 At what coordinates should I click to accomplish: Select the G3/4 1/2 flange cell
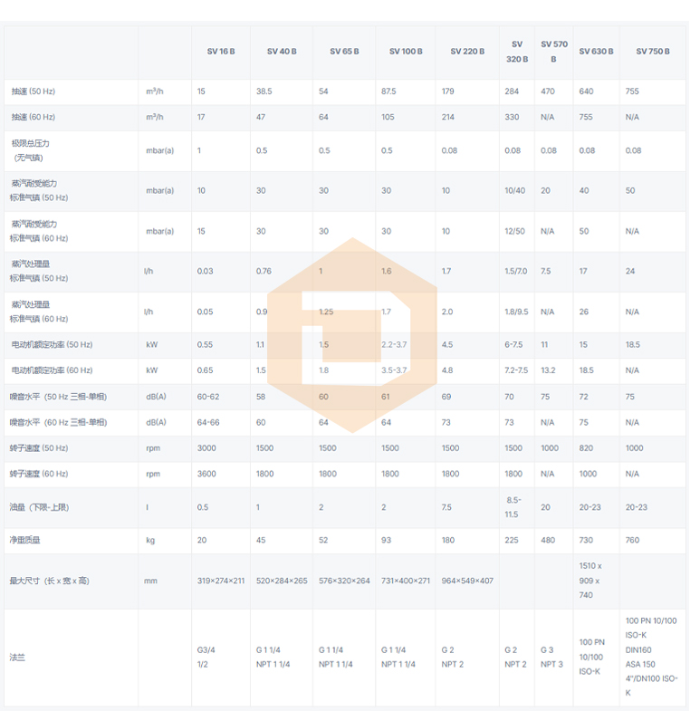(208, 657)
